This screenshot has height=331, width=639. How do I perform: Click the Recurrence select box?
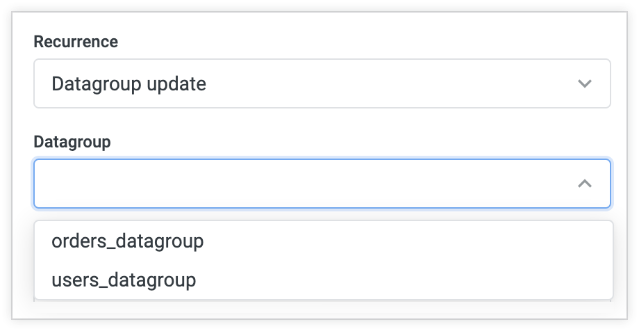coord(322,84)
